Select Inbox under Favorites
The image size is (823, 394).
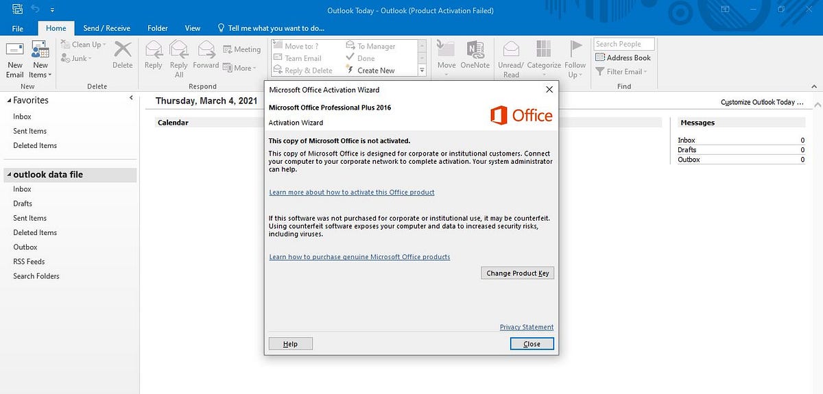(22, 116)
